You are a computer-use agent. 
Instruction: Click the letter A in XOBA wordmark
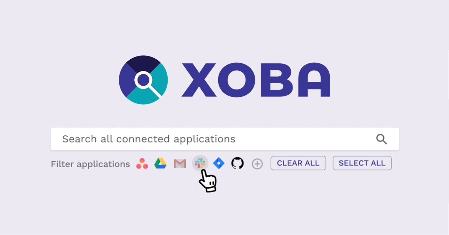[x=311, y=80]
